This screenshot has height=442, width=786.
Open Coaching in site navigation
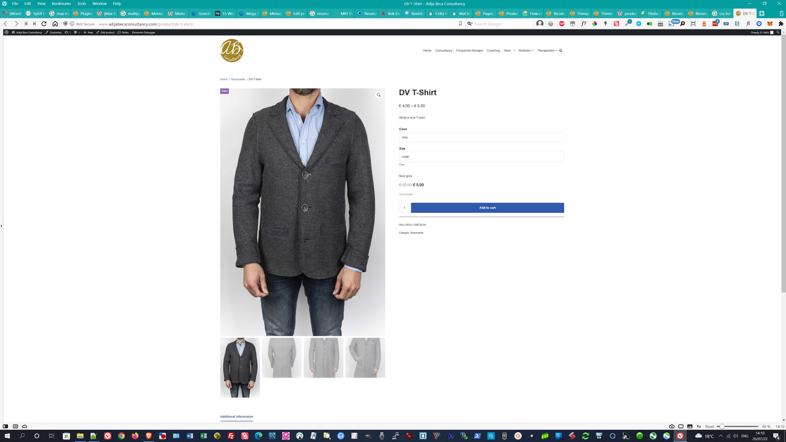[494, 50]
